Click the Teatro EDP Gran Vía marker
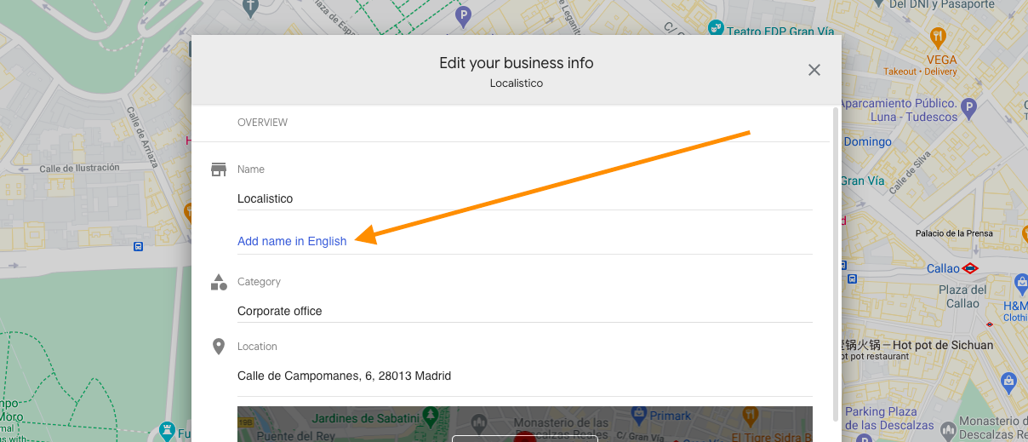Screen dimensions: 1028x442 click(716, 28)
